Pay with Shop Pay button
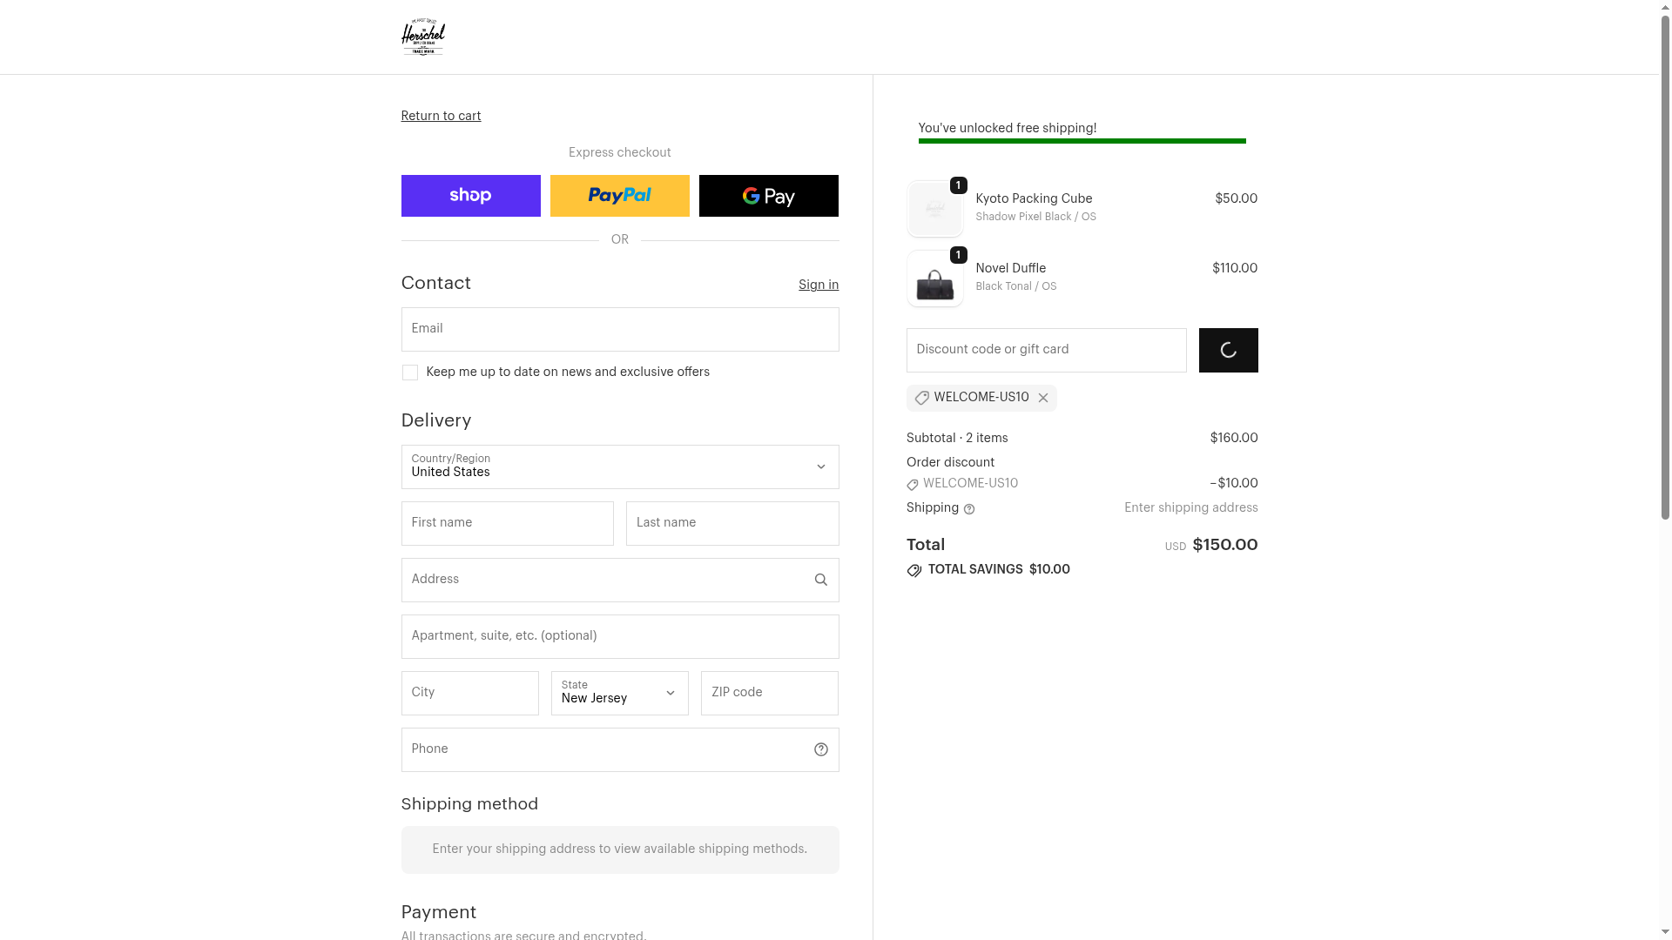The height and width of the screenshot is (940, 1672). click(x=470, y=196)
